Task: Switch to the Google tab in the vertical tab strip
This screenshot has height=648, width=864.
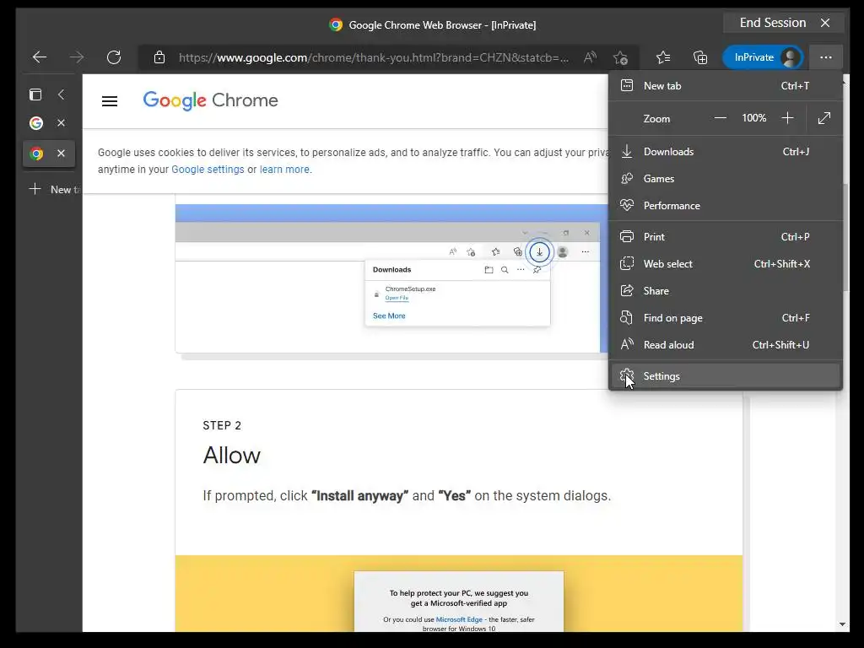Action: pyautogui.click(x=36, y=123)
